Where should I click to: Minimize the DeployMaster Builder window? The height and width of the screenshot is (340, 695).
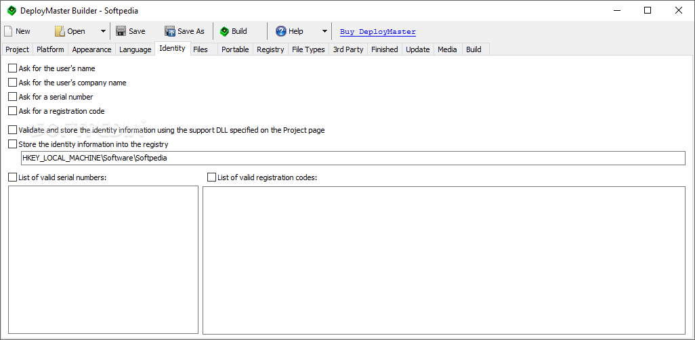pyautogui.click(x=616, y=11)
